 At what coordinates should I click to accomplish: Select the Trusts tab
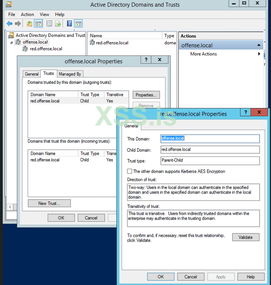(49, 74)
